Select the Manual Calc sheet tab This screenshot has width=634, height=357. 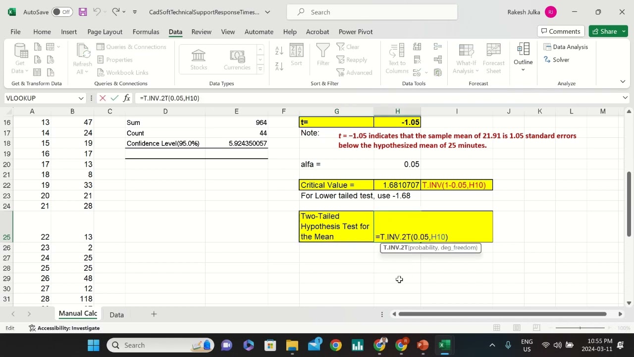pyautogui.click(x=78, y=313)
